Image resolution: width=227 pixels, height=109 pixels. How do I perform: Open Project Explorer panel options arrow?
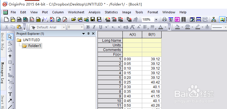pyautogui.click(x=83, y=34)
